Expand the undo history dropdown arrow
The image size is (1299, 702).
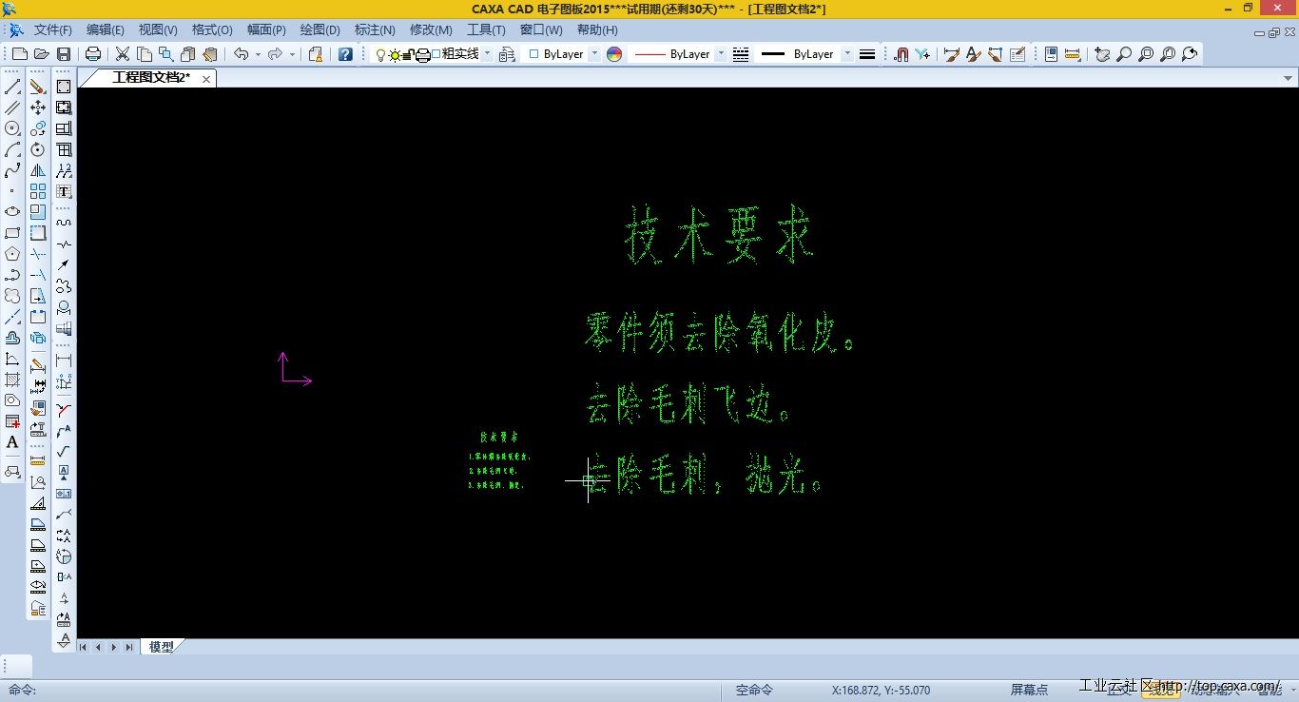[257, 54]
